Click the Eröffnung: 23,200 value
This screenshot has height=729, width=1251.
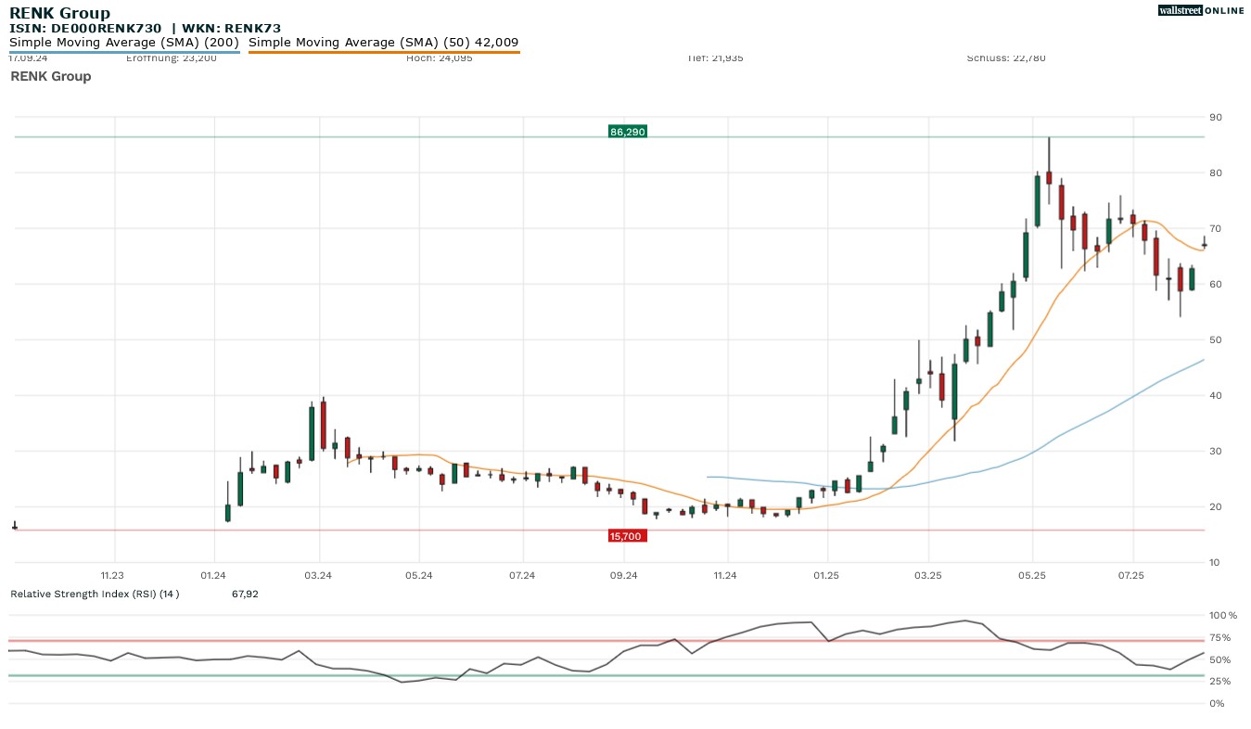tap(171, 58)
